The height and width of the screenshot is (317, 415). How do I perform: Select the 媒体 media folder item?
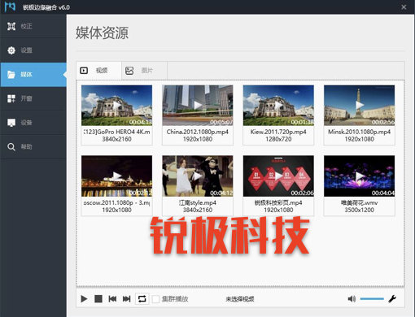[33, 75]
